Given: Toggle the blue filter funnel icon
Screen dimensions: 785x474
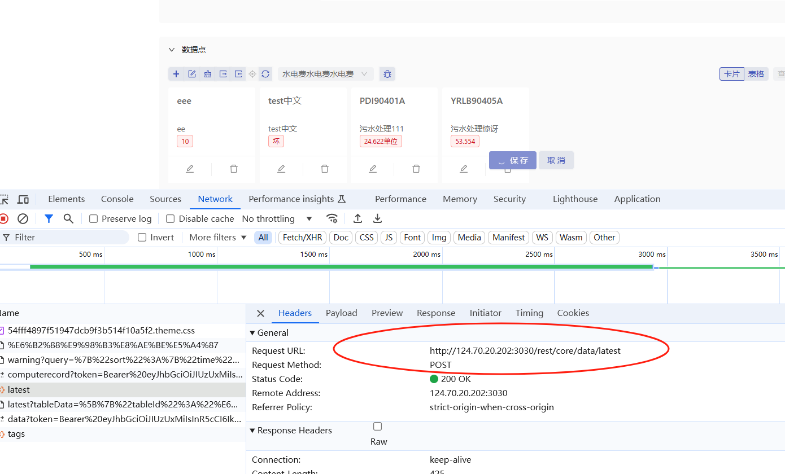Looking at the screenshot, I should point(49,219).
